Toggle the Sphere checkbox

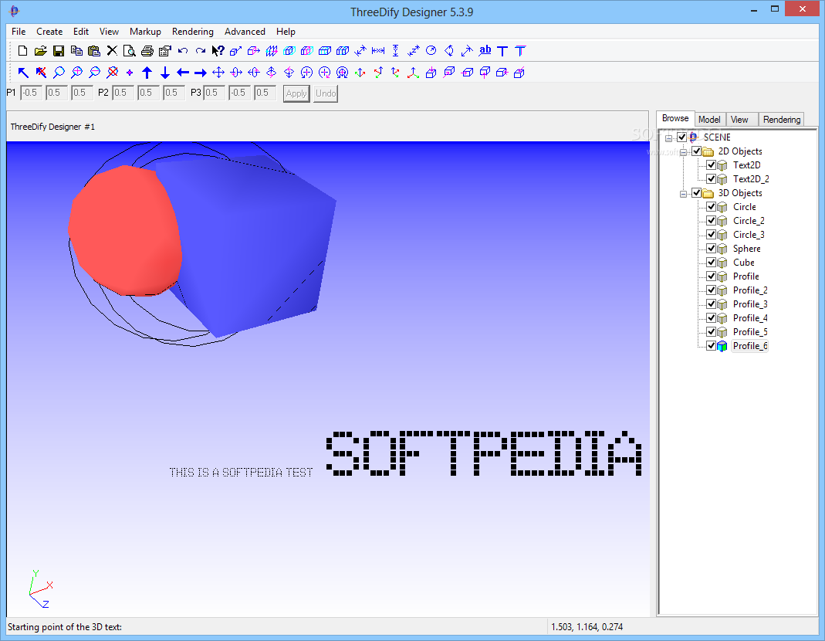[712, 249]
